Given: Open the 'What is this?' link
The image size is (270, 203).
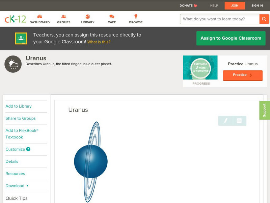Looking at the screenshot, I should pyautogui.click(x=99, y=42).
